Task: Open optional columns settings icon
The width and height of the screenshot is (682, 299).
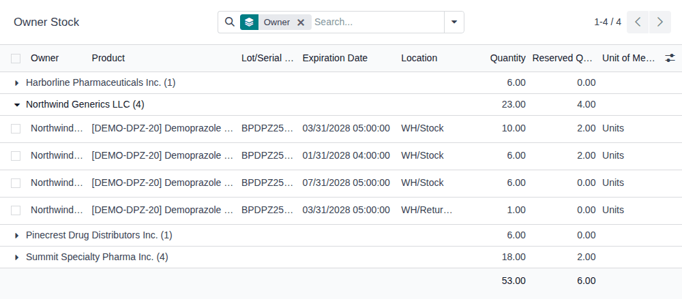Action: tap(670, 58)
